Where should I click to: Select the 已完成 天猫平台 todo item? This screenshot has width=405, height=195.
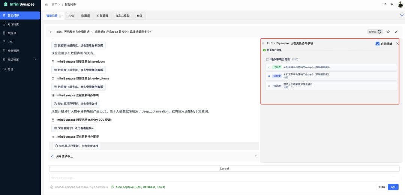[331, 67]
